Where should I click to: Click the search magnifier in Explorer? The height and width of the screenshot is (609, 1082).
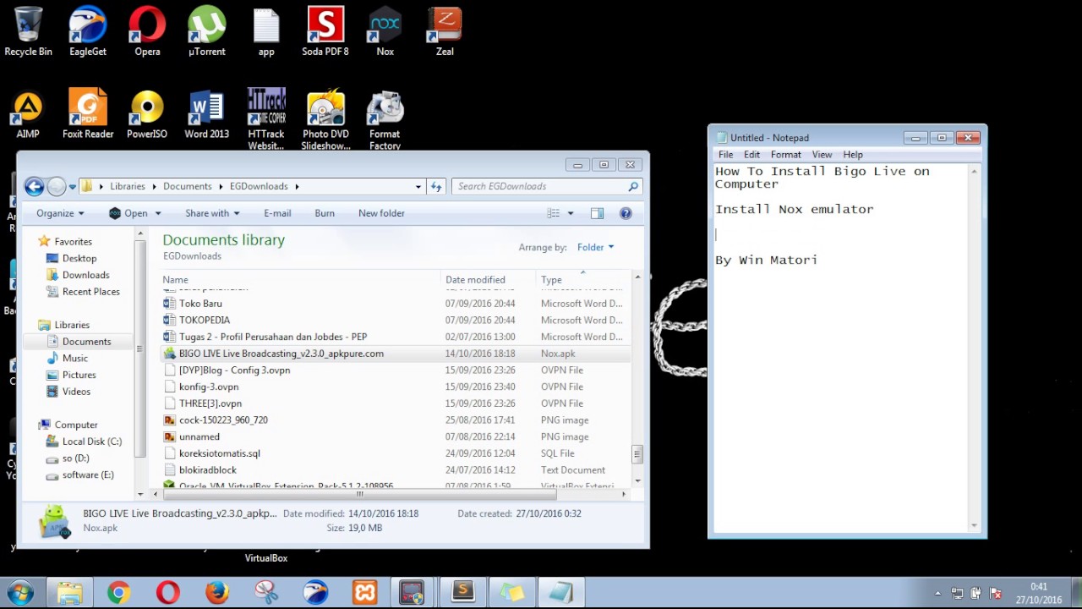(632, 186)
